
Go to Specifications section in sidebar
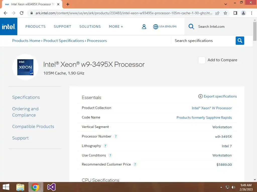26,97
